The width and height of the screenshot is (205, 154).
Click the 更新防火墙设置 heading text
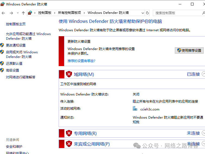79,42
